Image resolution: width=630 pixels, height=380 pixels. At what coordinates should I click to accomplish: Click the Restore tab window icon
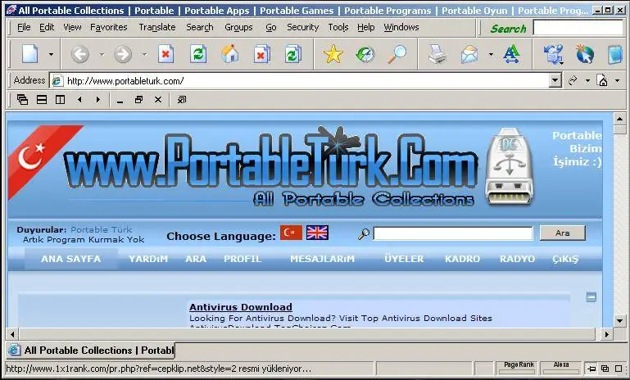139,99
